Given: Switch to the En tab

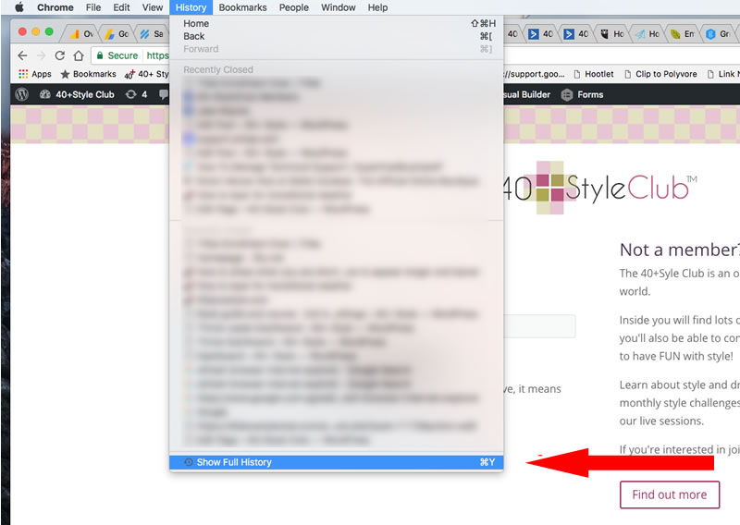Looking at the screenshot, I should tap(683, 34).
